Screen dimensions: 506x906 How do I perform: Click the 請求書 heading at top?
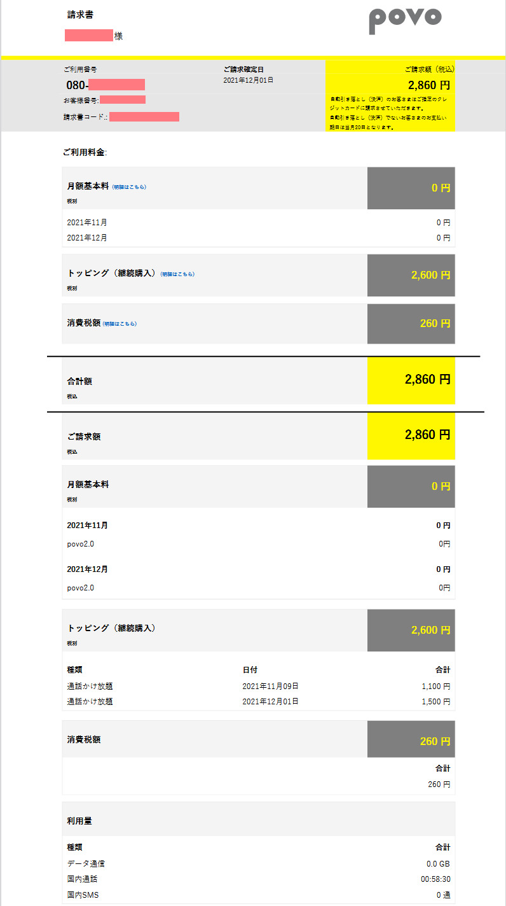[80, 15]
